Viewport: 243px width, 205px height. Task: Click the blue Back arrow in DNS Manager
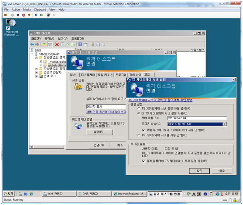pyautogui.click(x=32, y=45)
